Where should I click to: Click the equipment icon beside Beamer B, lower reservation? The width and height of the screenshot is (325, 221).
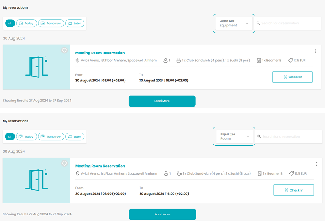[259, 173]
